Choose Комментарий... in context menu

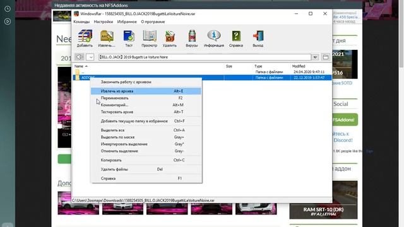pos(146,105)
